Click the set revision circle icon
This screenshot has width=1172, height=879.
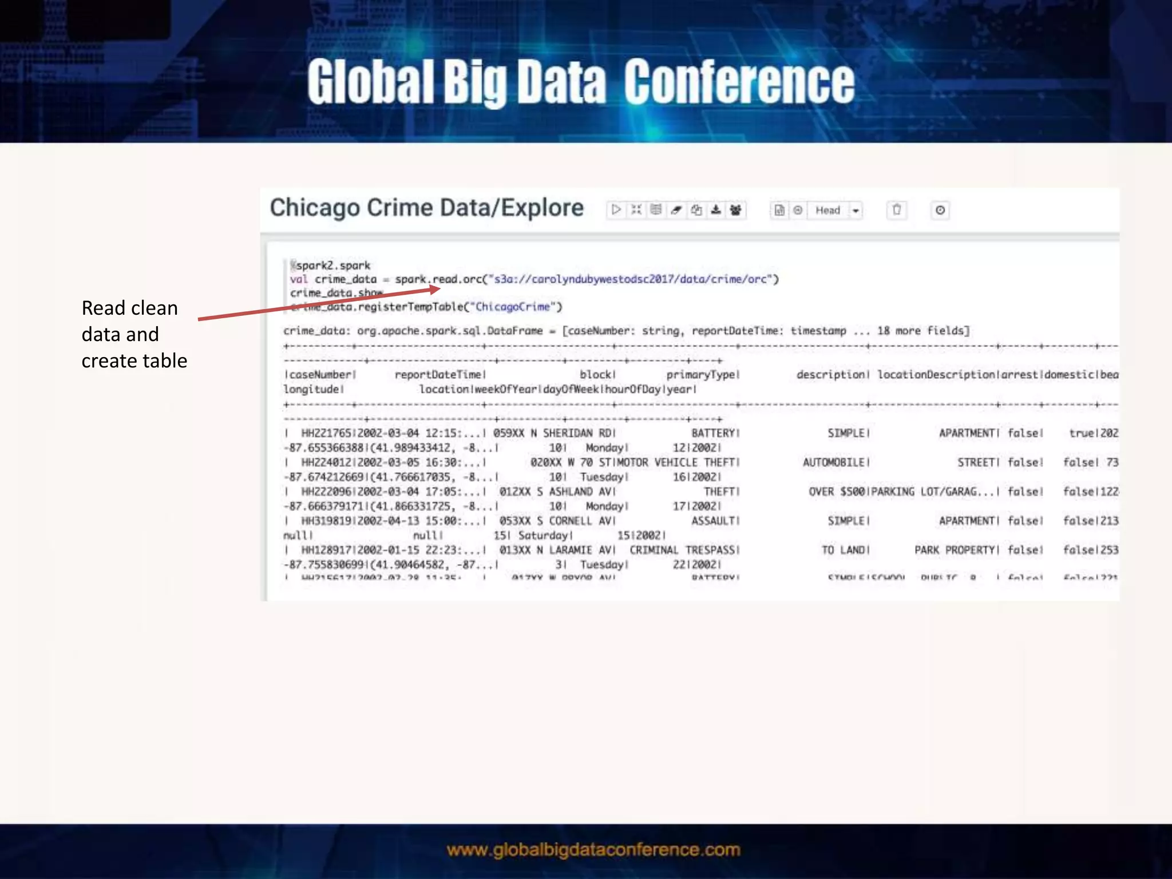798,210
